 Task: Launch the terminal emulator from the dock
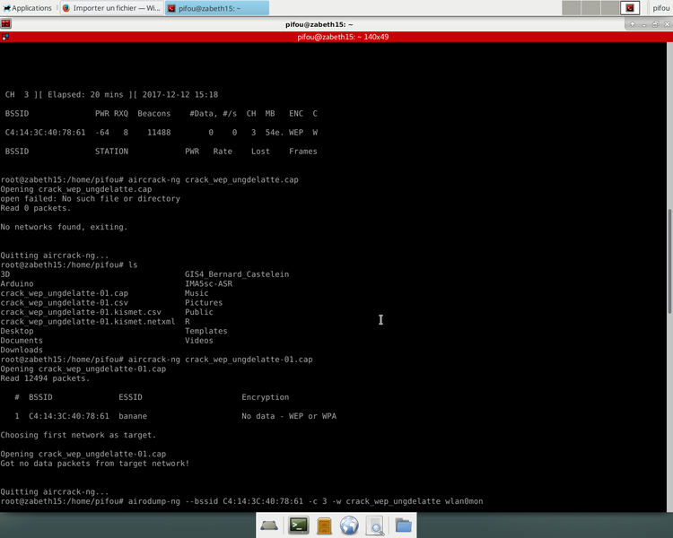[x=299, y=525]
